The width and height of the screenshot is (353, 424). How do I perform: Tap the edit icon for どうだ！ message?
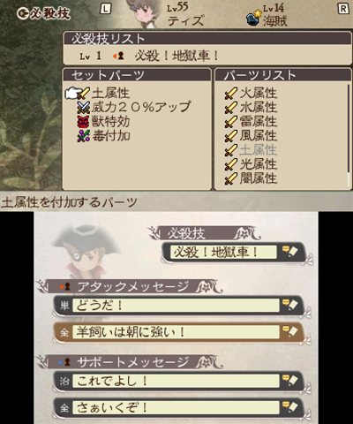coord(289,306)
